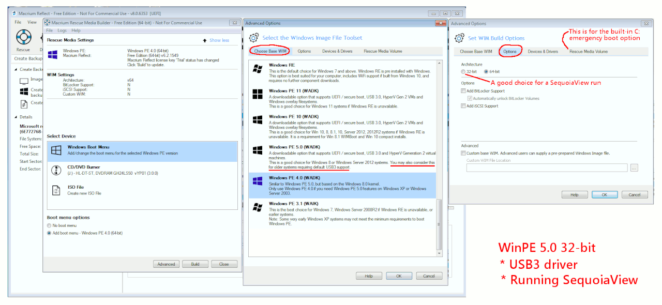Click the Windows PE 5.0 logo icon
The image size is (662, 305).
[257, 150]
